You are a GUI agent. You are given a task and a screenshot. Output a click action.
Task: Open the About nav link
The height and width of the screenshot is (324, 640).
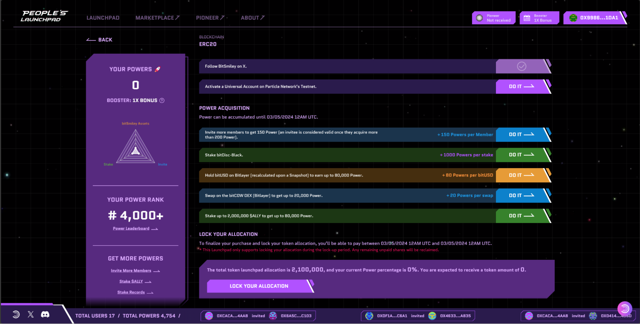pyautogui.click(x=253, y=18)
